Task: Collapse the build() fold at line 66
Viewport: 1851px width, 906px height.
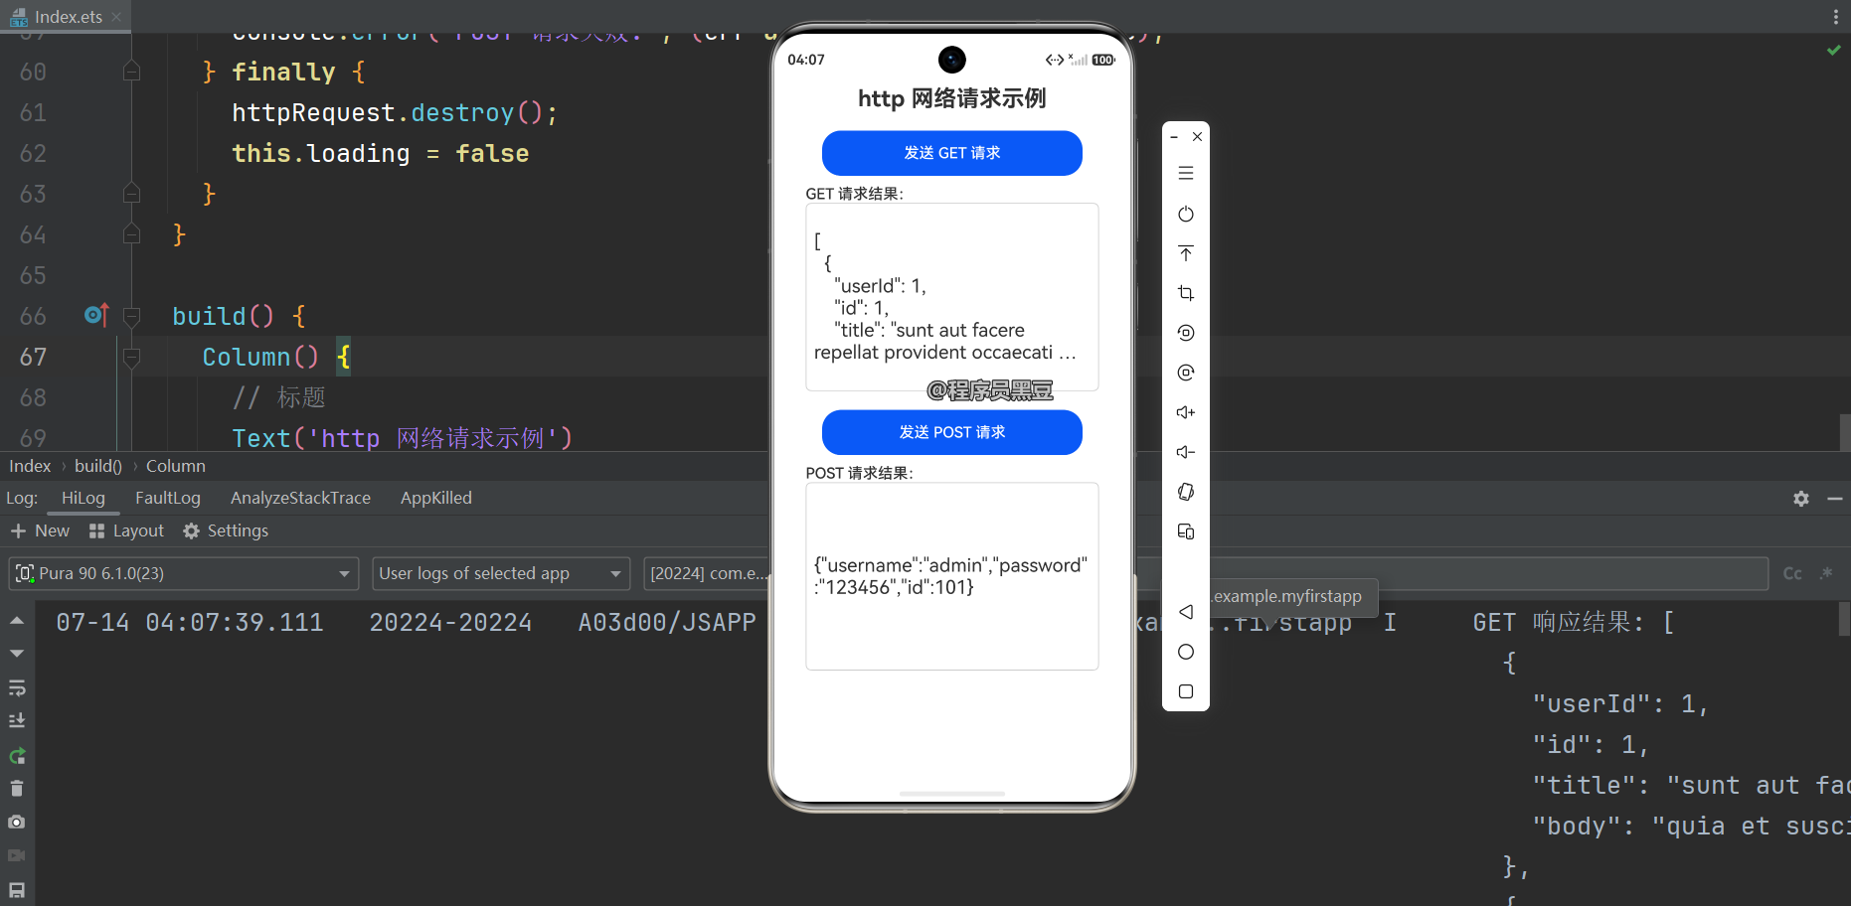Action: pyautogui.click(x=131, y=316)
